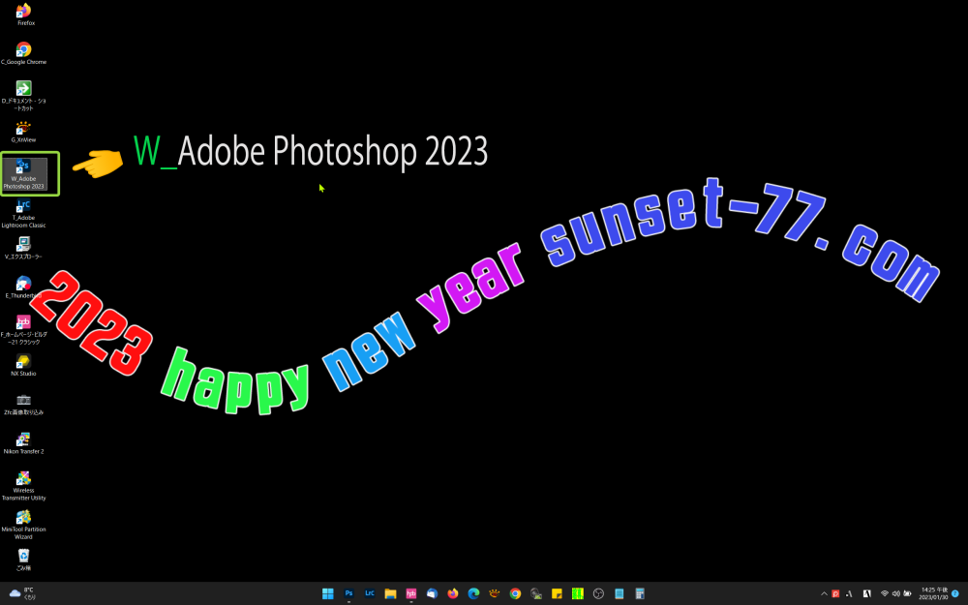Expand the hidden system tray icons
The width and height of the screenshot is (968, 605).
(x=824, y=594)
